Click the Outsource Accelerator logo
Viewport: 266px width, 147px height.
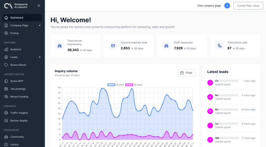tap(16, 6)
